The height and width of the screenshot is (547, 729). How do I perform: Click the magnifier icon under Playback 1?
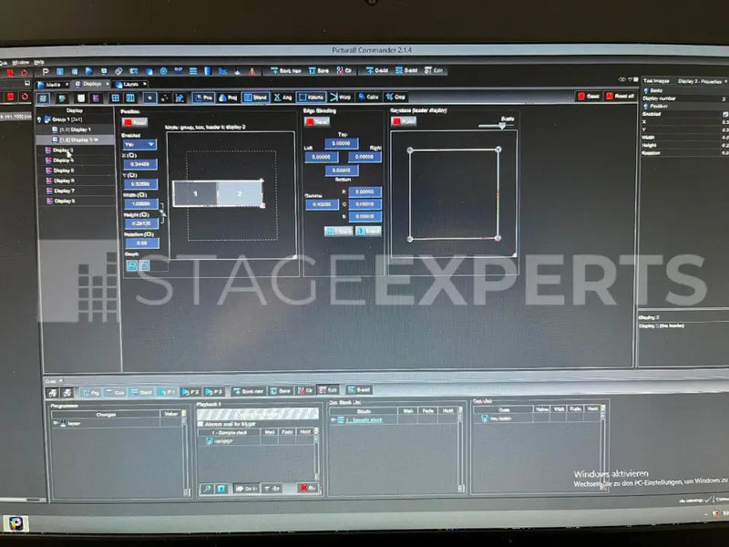point(207,489)
